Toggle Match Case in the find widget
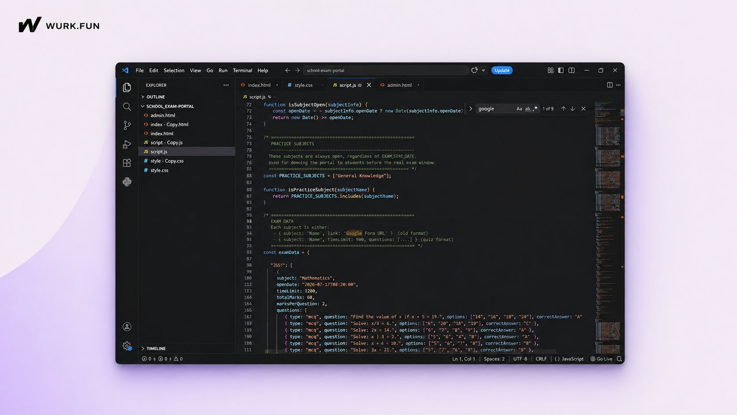Screen dimensions: 737x415 click(519, 109)
